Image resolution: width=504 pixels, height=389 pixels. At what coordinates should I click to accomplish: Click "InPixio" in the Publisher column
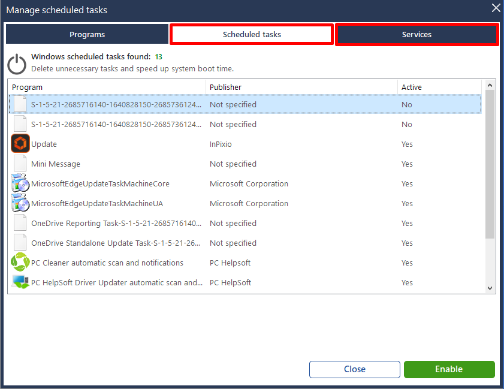(221, 144)
